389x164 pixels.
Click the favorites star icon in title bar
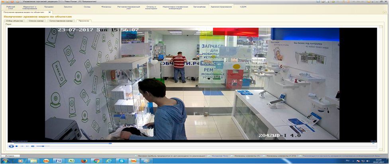point(18,2)
